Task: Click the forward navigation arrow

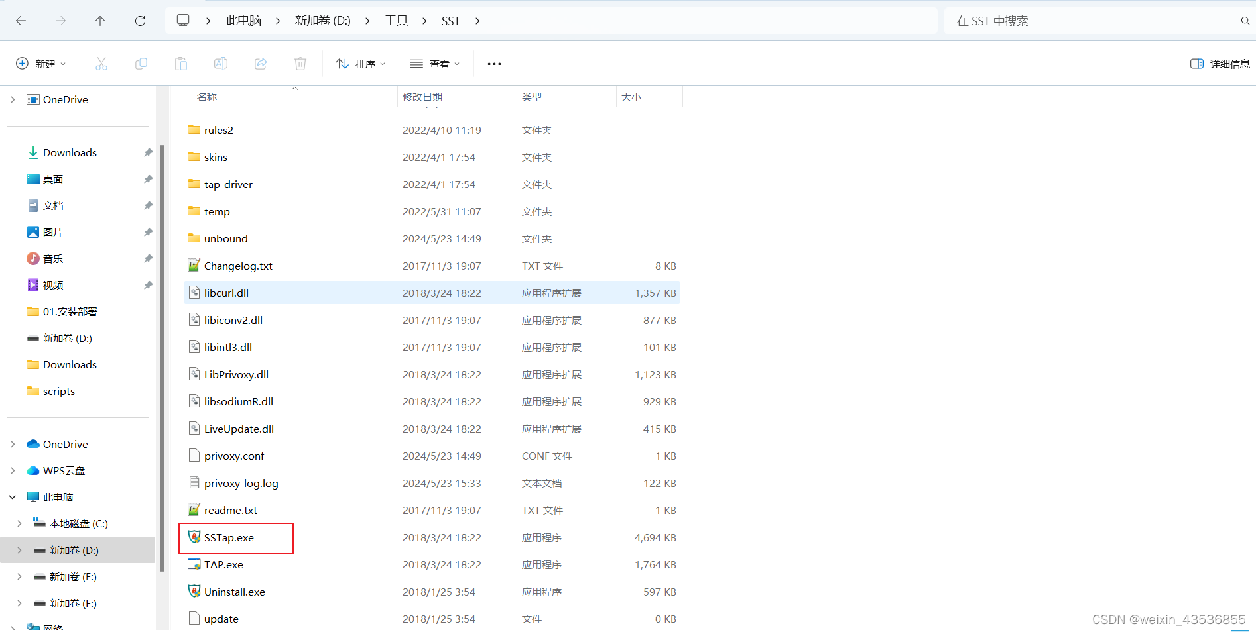Action: pos(60,21)
